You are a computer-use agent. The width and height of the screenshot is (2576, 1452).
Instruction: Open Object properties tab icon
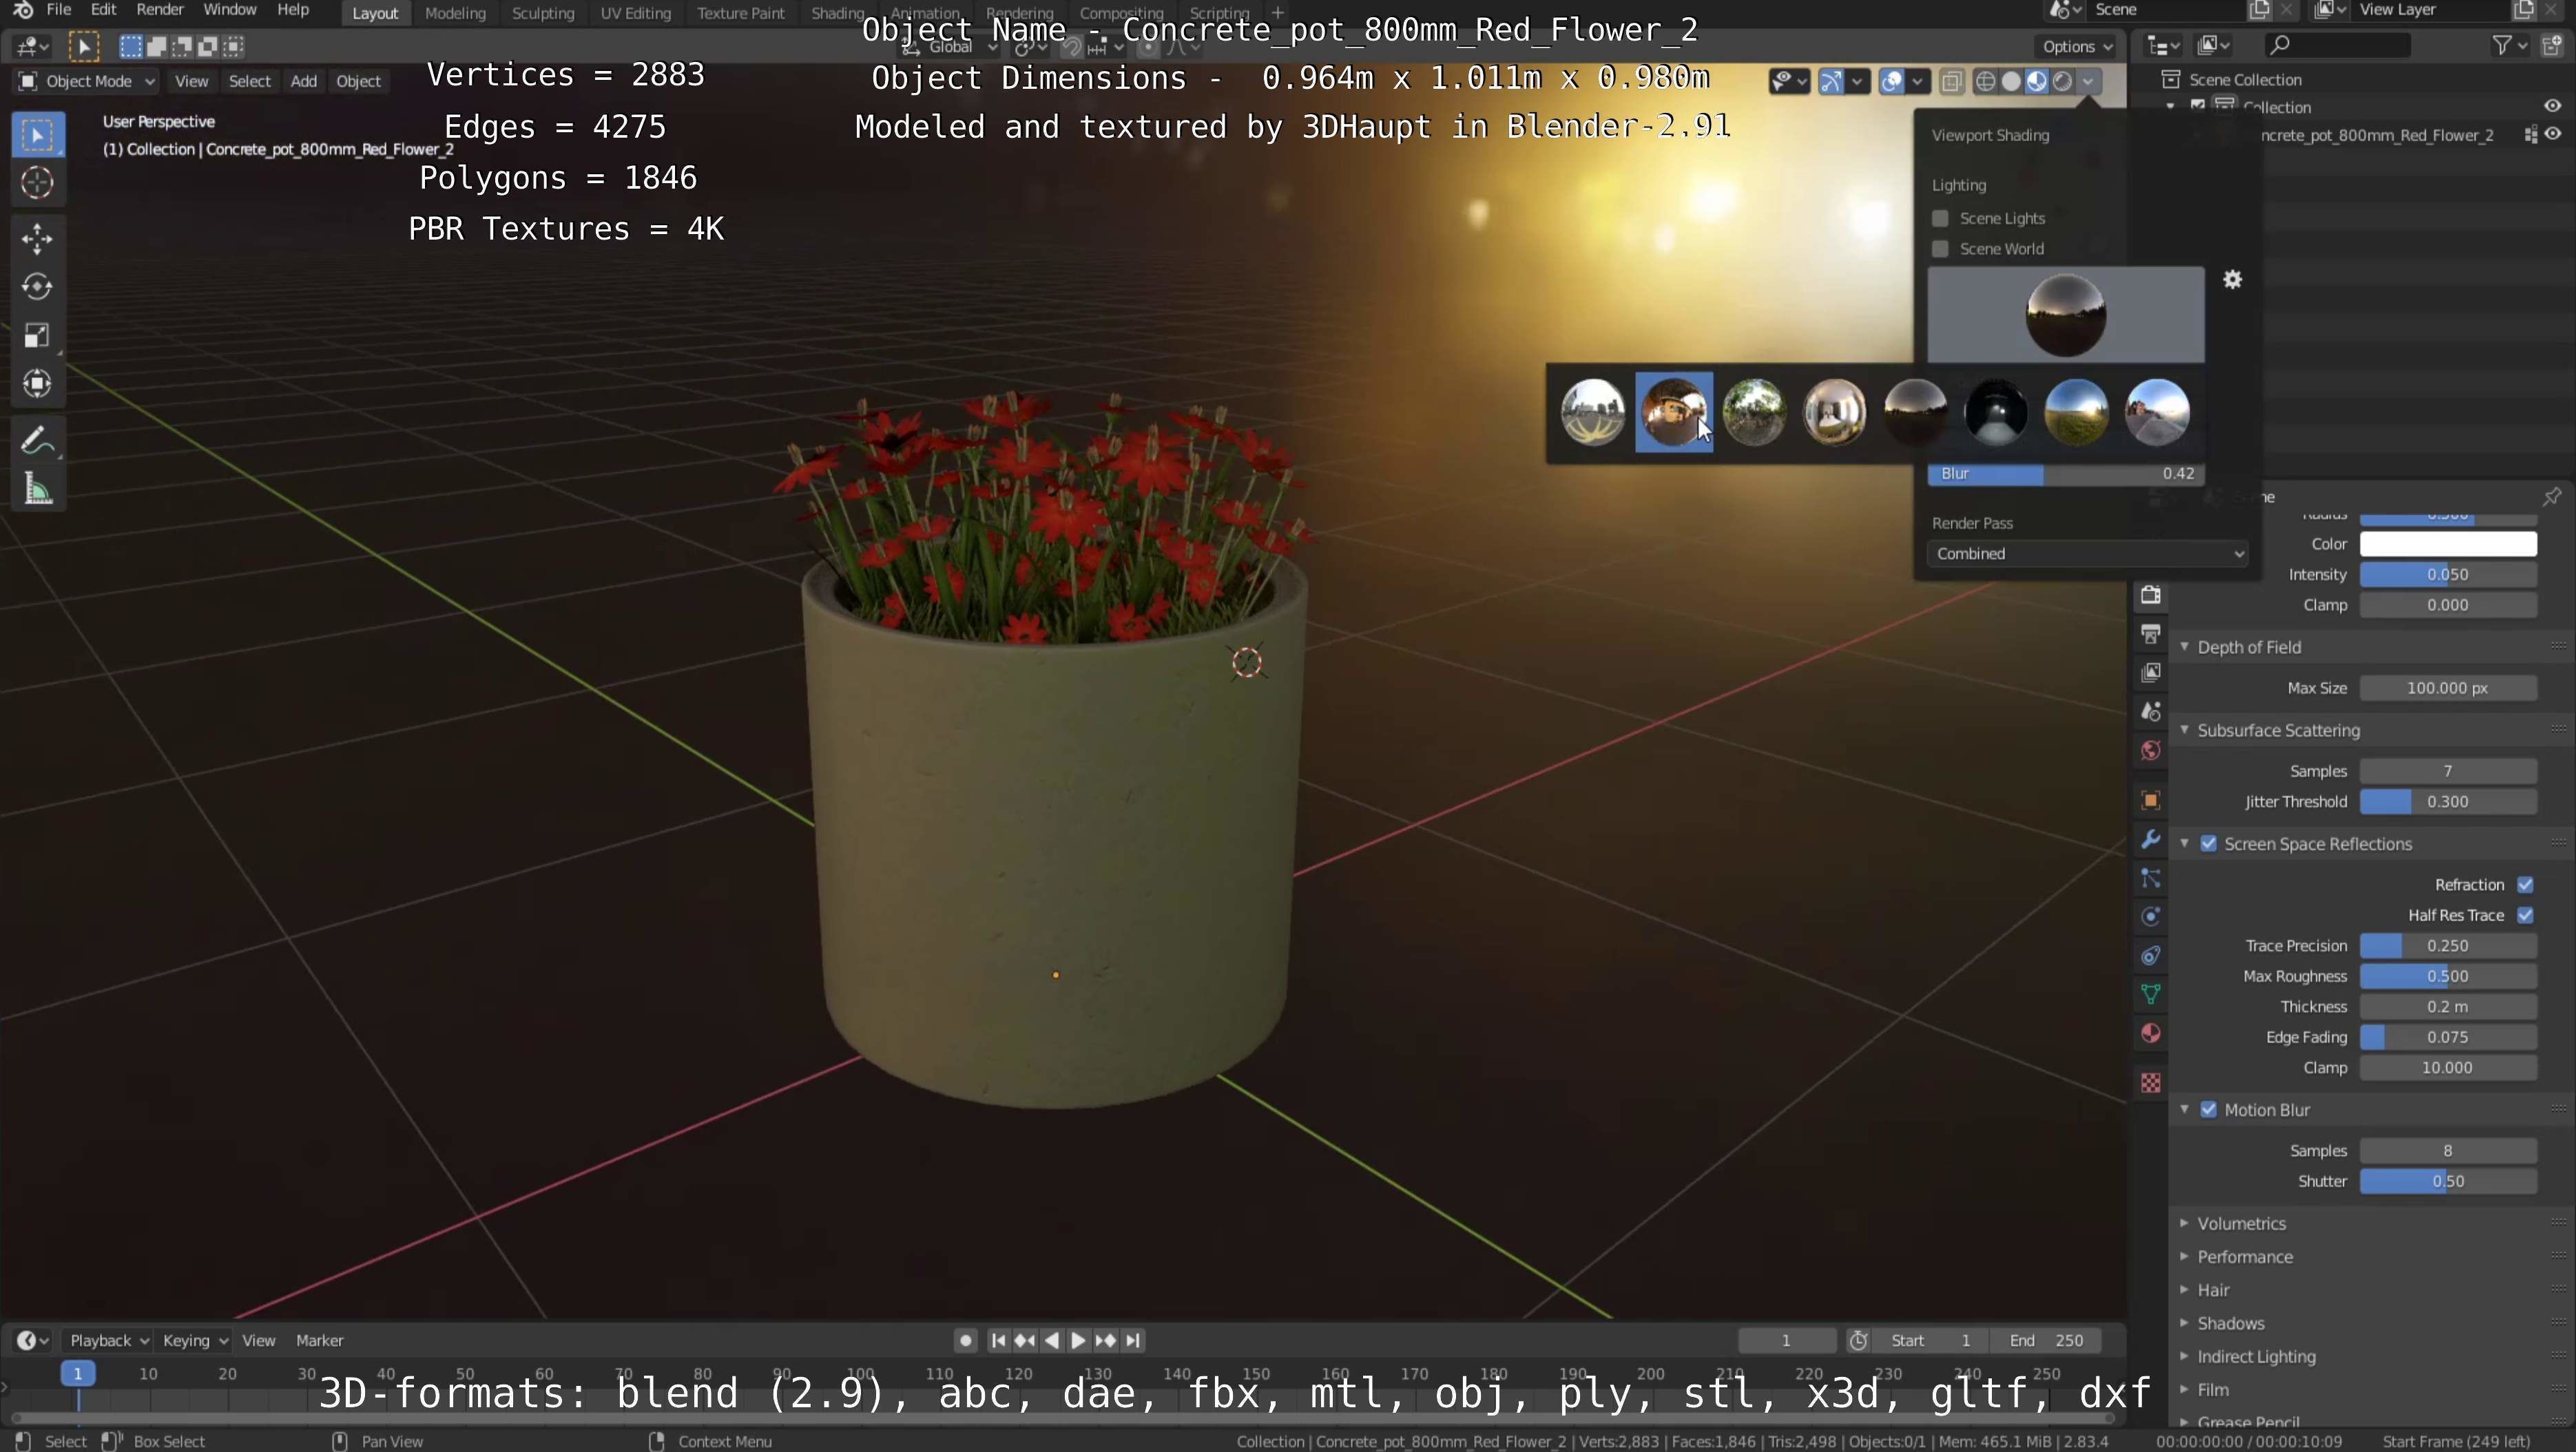[2151, 801]
